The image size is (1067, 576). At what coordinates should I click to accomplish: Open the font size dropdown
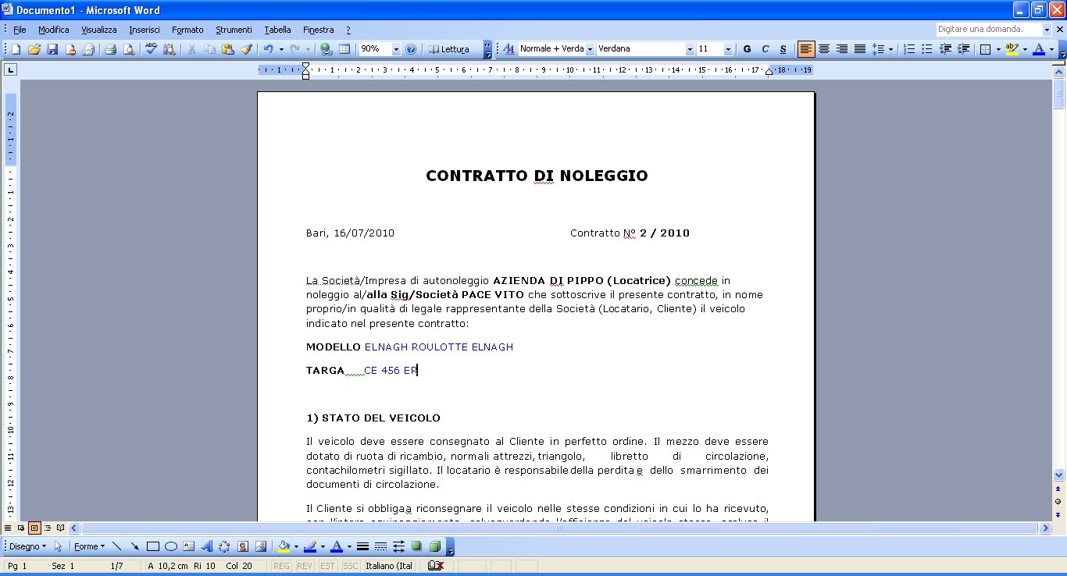728,49
